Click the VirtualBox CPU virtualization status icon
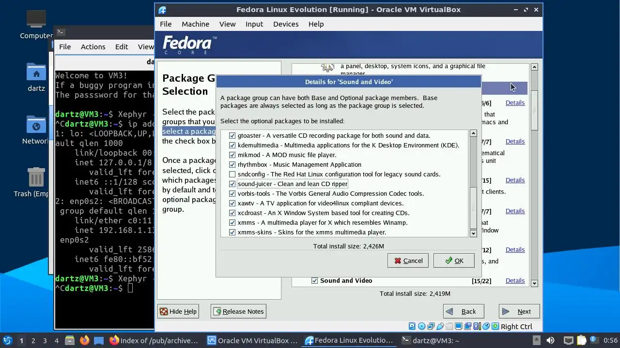The height and width of the screenshot is (348, 620). coord(477,326)
